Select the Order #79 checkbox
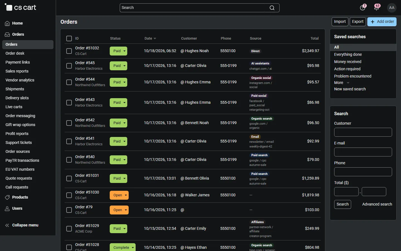The height and width of the screenshot is (251, 401). point(69,210)
